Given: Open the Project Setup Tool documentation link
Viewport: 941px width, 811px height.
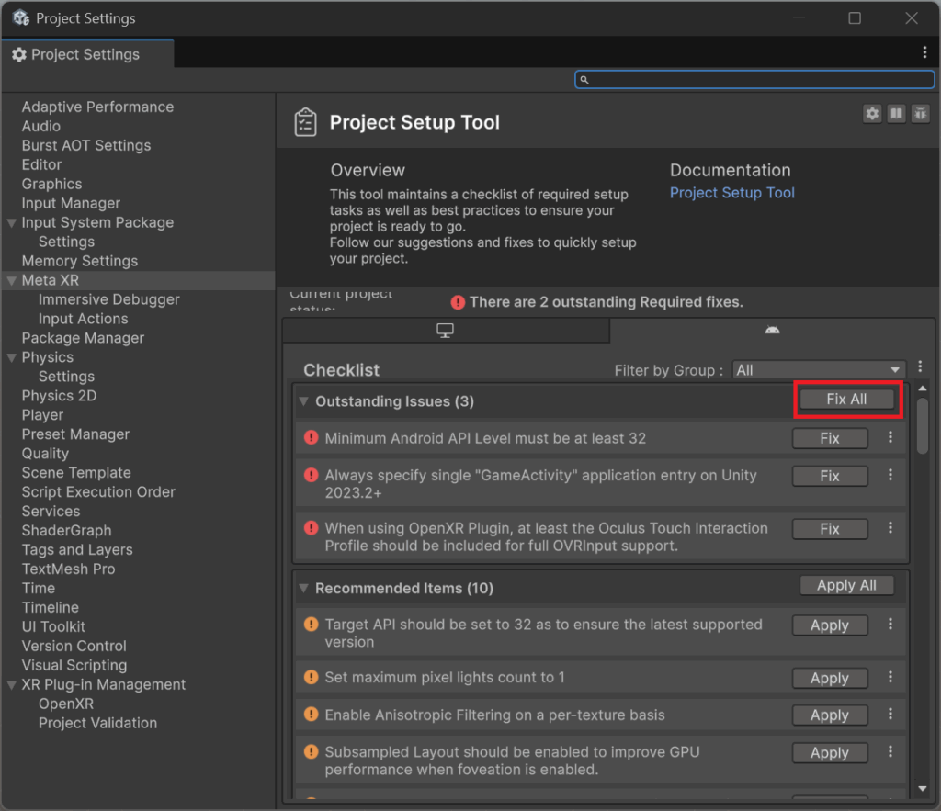Looking at the screenshot, I should [x=732, y=193].
